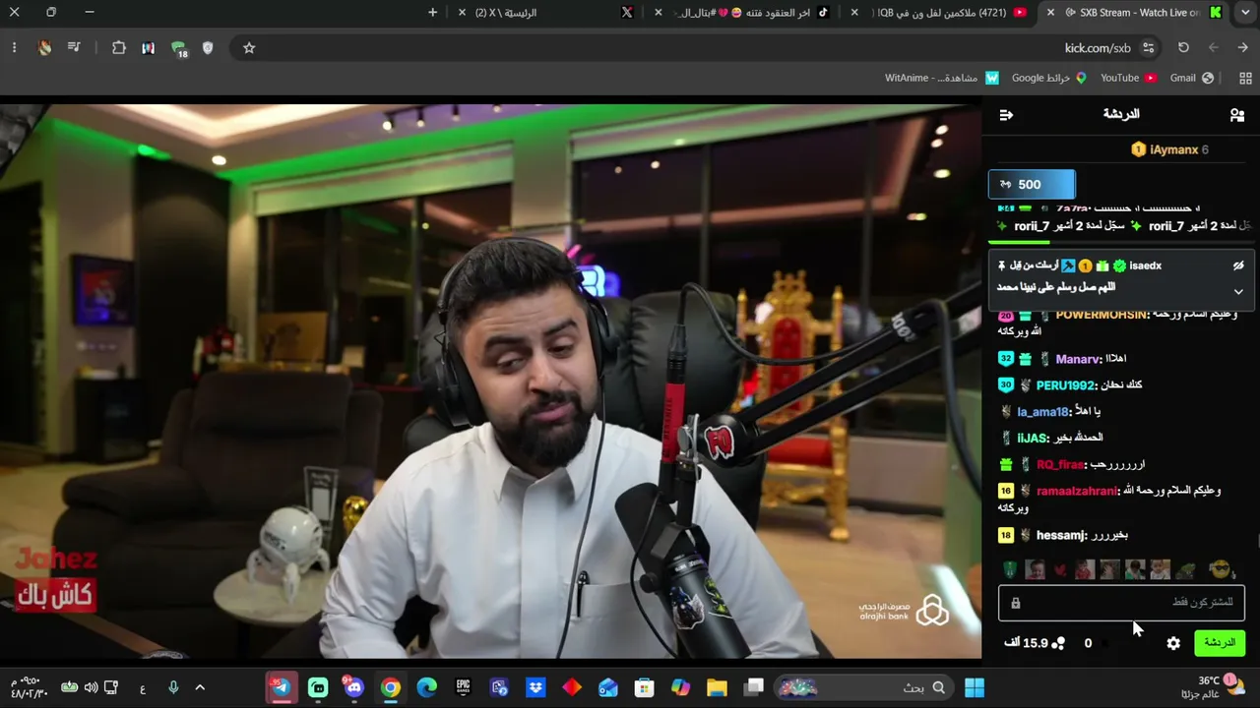Open Microsoft Store from the taskbar
Image resolution: width=1260 pixels, height=708 pixels.
click(x=644, y=687)
